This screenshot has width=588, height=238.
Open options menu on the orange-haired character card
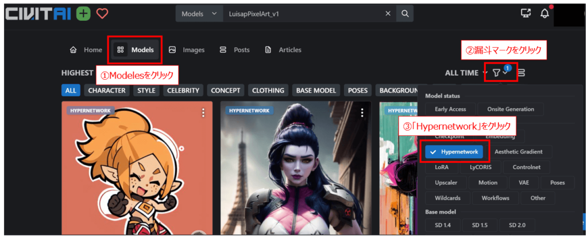point(203,113)
